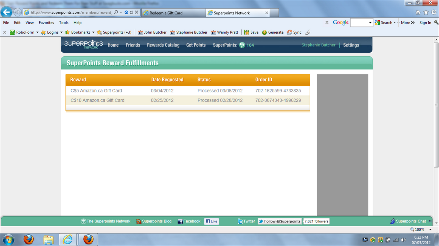
Task: Click the SuperPoints Network logo
Action: 83,44
